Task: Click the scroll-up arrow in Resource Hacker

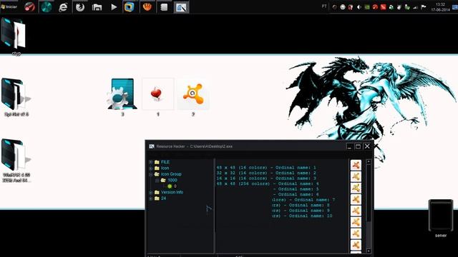Action: pyautogui.click(x=369, y=161)
